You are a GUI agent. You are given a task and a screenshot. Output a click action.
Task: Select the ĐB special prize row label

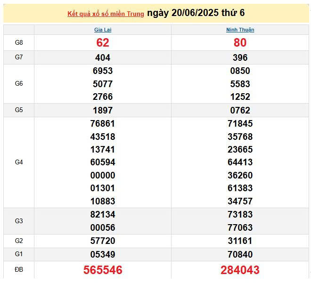(19, 269)
